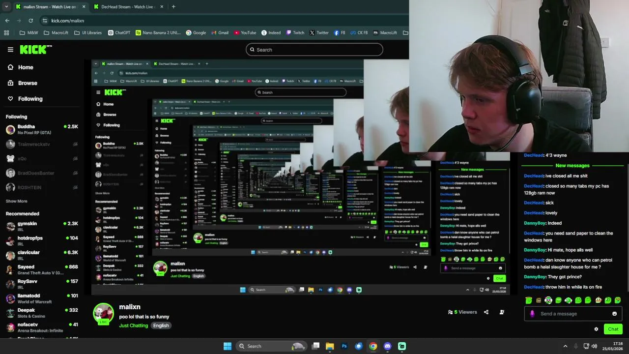Viewport: 629px width, 354px height.
Task: Open the YouTube bookmark
Action: (x=245, y=33)
